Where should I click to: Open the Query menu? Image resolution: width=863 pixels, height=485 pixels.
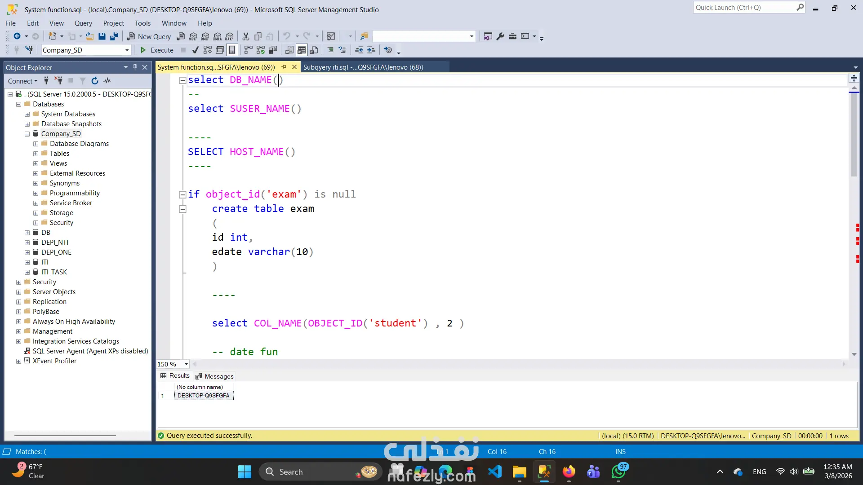tap(83, 23)
